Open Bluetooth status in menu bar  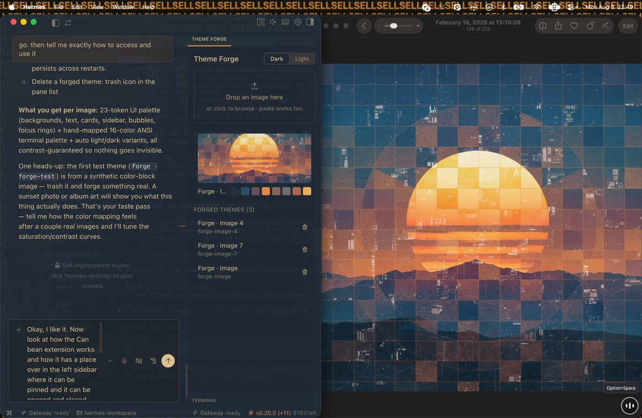click(x=503, y=7)
